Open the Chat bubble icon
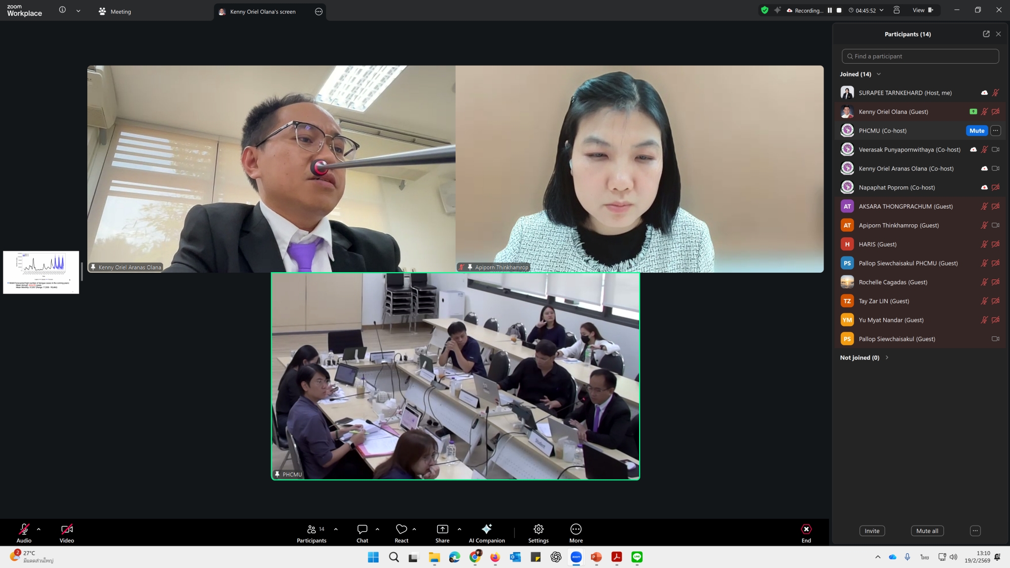This screenshot has width=1010, height=568. (x=362, y=529)
